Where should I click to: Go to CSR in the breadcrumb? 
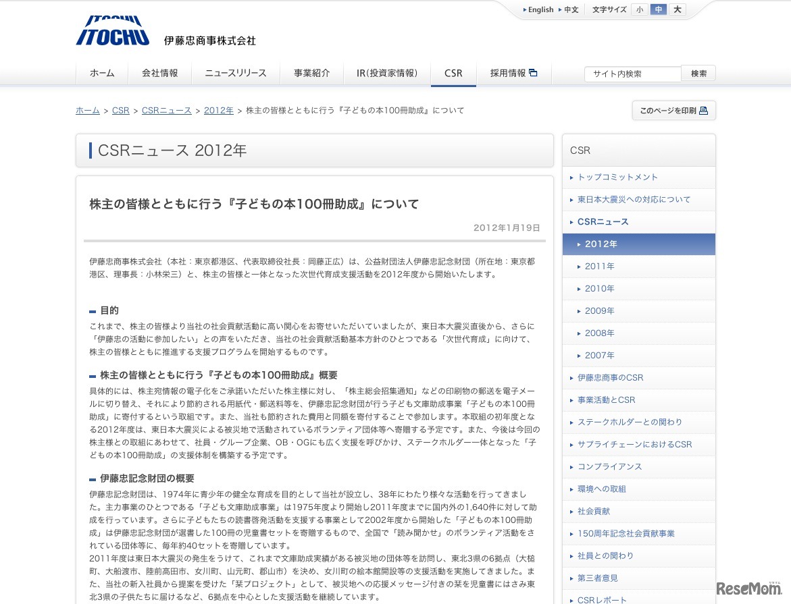(x=120, y=111)
